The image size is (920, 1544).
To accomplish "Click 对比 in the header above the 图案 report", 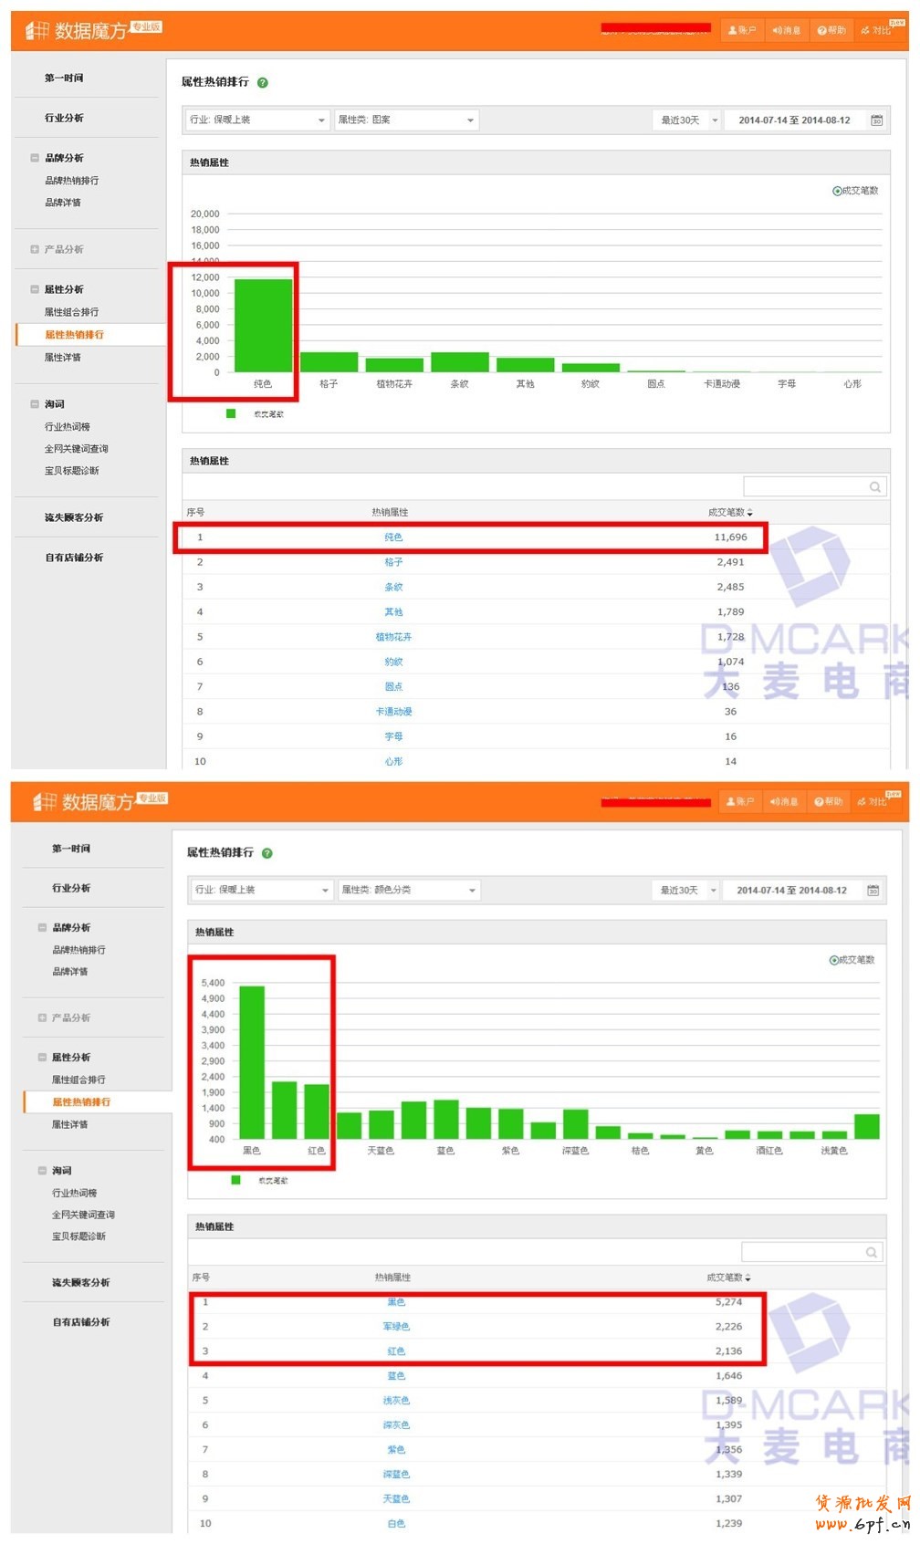I will tap(875, 30).
